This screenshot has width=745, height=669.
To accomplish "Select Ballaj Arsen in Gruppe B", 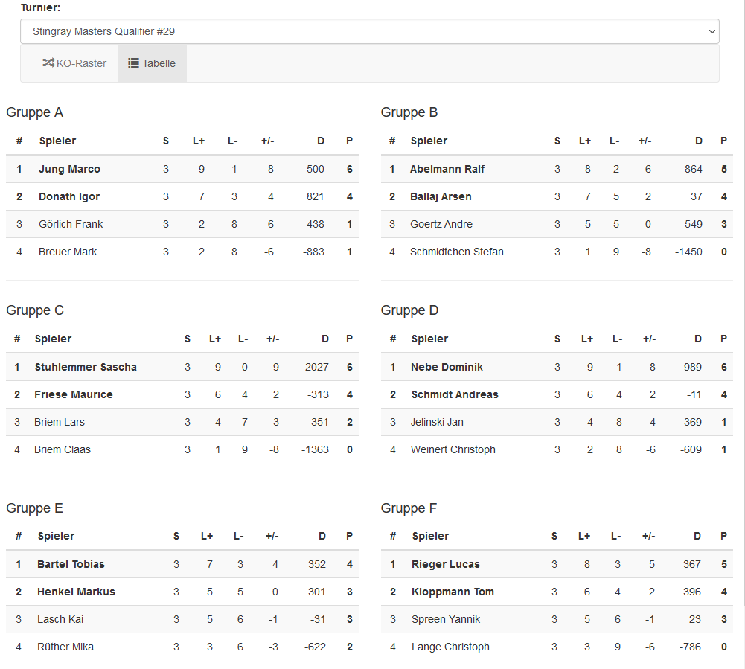I will pos(441,196).
